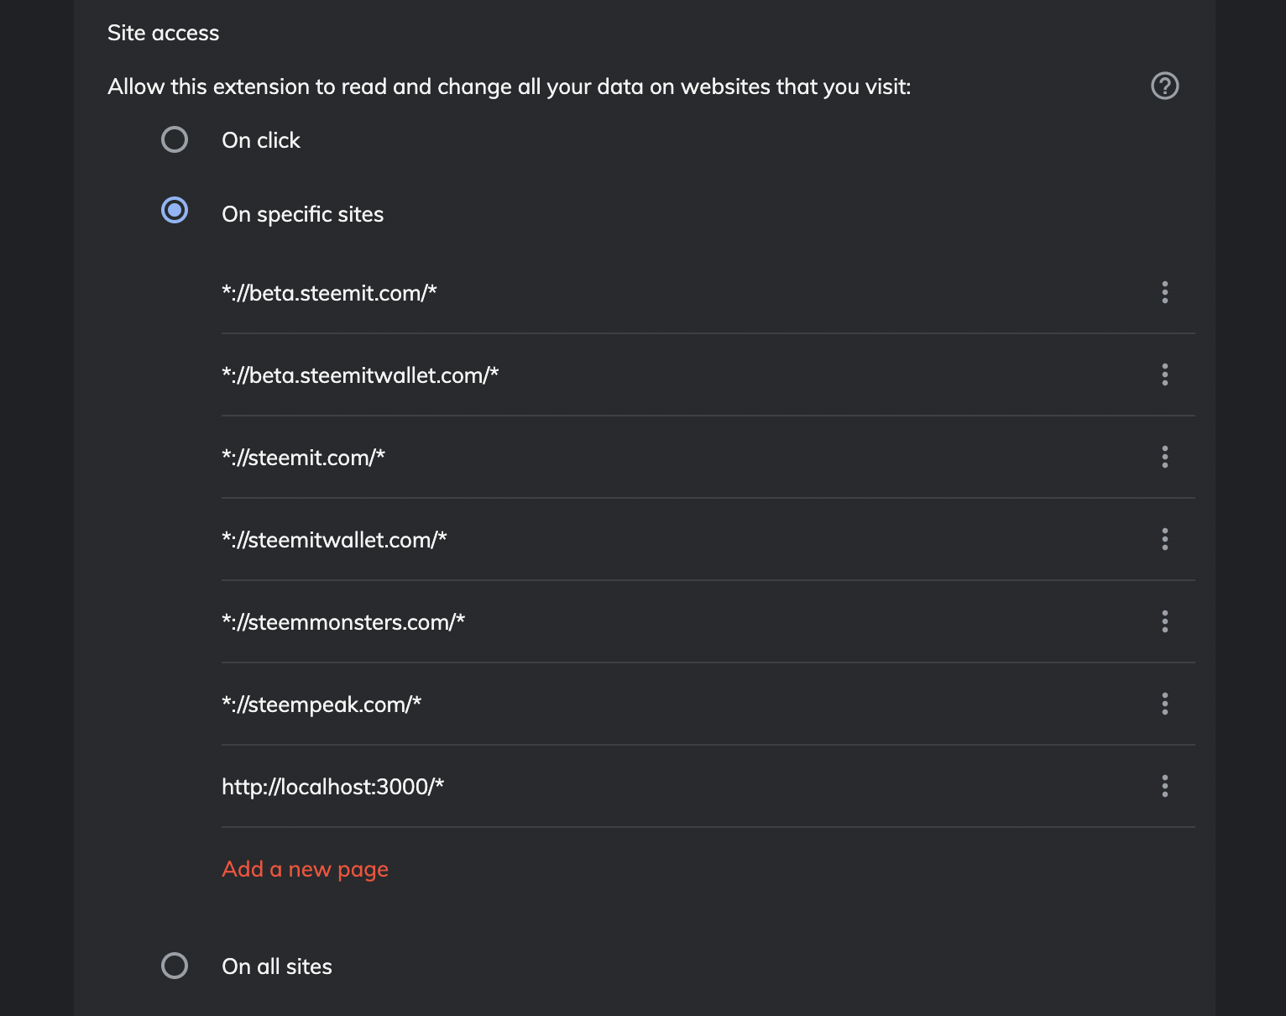Select the On all sites radio button
This screenshot has height=1016, width=1286.
(x=175, y=966)
